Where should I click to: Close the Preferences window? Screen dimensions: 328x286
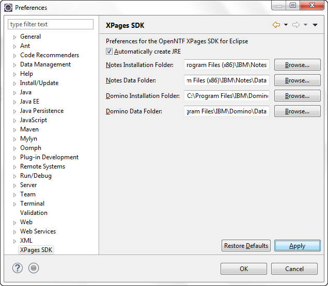tap(312, 5)
